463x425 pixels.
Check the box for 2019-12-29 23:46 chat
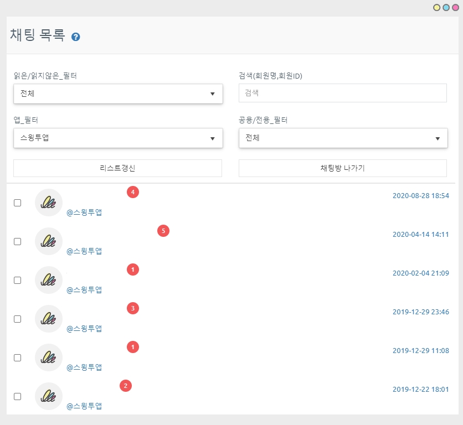(x=17, y=319)
